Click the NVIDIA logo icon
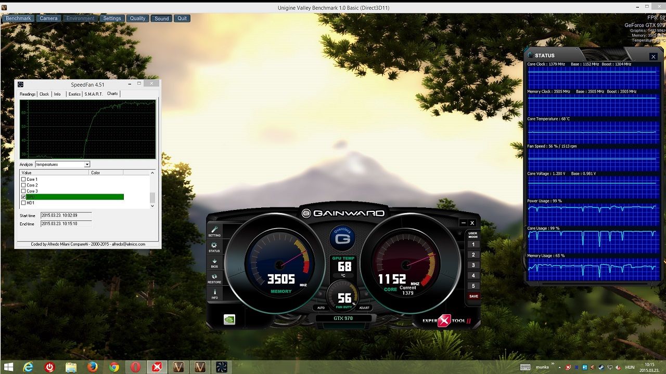 pos(229,319)
